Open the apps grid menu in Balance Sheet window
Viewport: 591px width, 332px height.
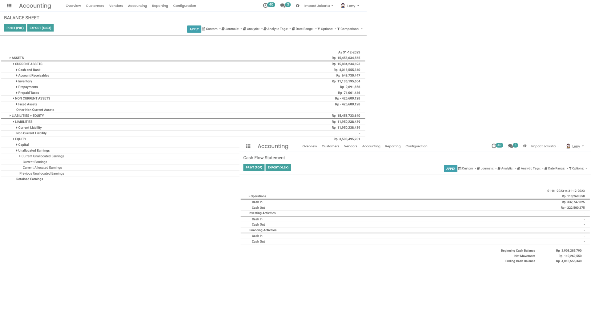point(9,6)
